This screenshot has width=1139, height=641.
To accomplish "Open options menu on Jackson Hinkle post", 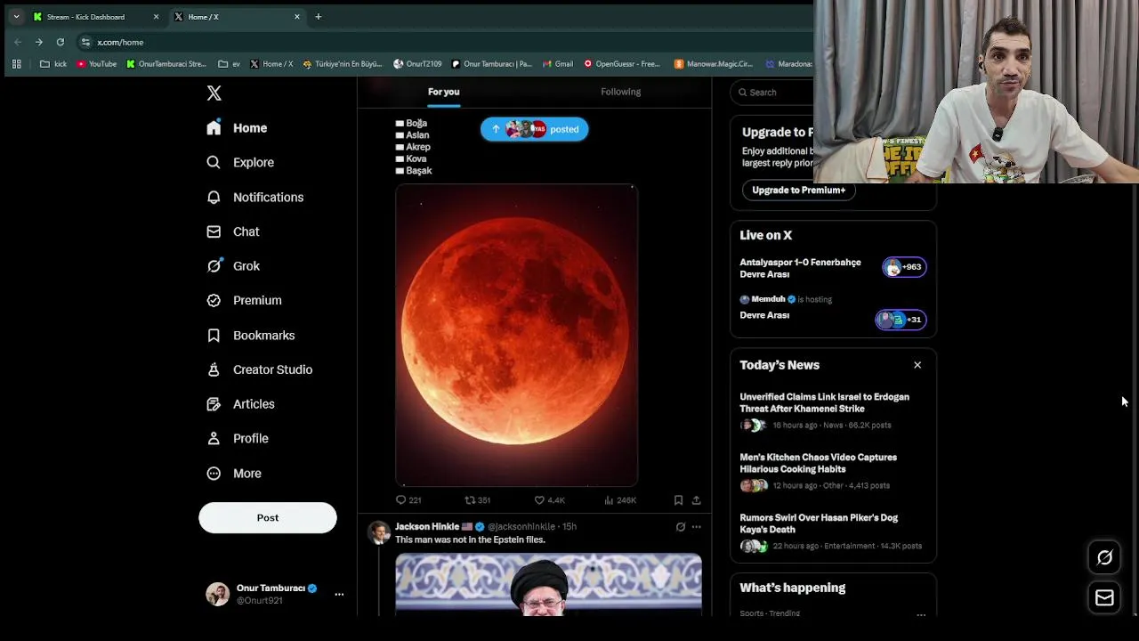I will click(697, 527).
